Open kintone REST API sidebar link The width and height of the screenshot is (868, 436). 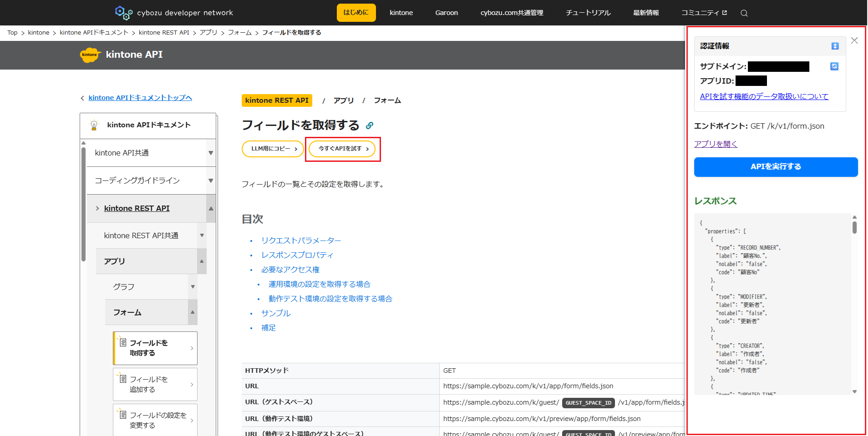pyautogui.click(x=137, y=208)
